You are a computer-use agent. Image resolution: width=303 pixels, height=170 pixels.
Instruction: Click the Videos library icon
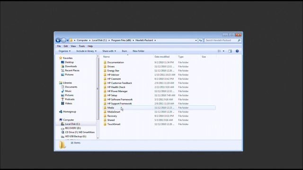click(x=62, y=103)
